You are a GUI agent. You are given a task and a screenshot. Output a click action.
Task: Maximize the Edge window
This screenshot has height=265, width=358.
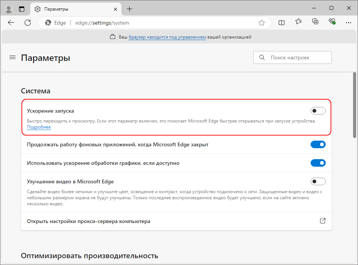(331, 8)
